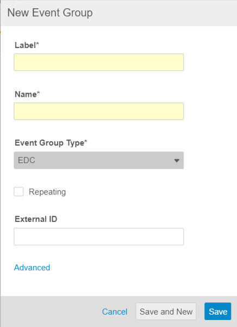Click the "Label*" field caption
The image size is (237, 327).
[x=27, y=45]
